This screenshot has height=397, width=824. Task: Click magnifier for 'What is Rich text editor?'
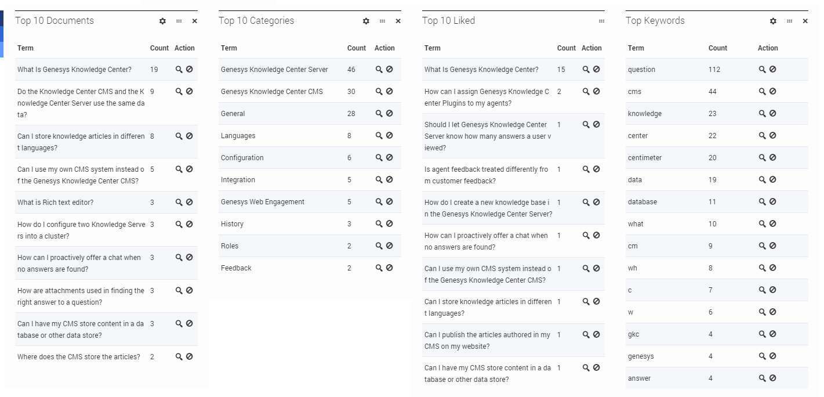(x=179, y=202)
